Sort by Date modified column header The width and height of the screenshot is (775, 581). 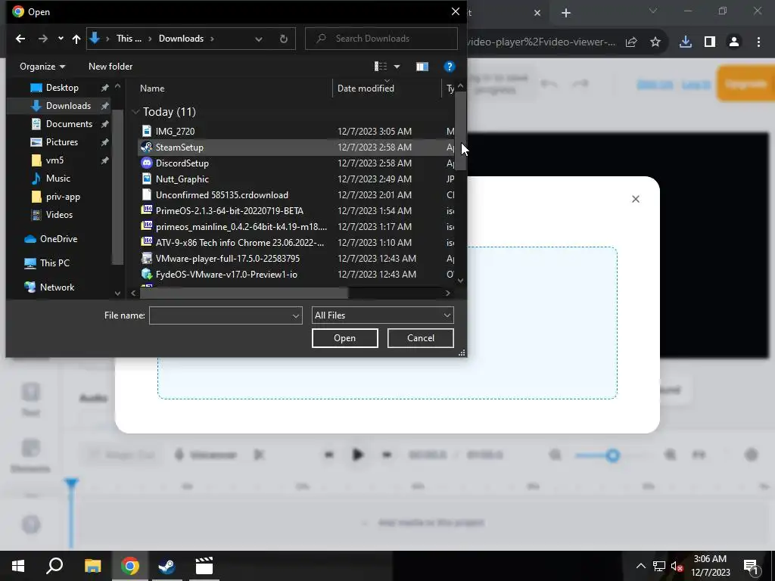[x=366, y=89]
